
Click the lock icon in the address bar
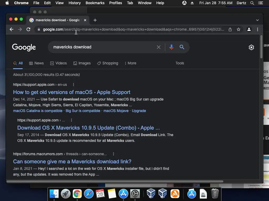pos(39,29)
